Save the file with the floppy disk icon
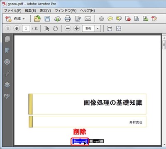The height and width of the screenshot is (149, 166). point(47,19)
